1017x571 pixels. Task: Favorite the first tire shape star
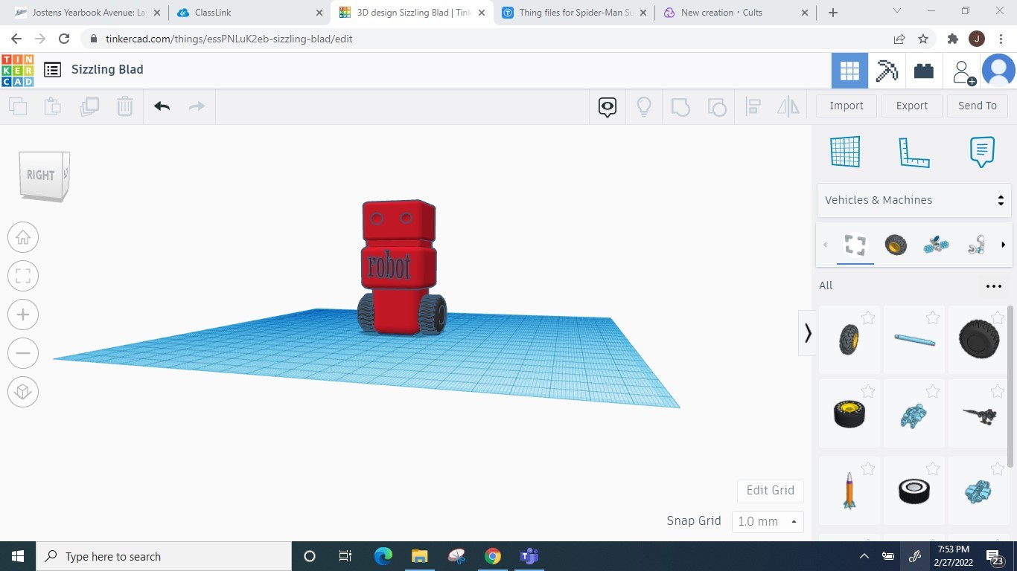tap(867, 318)
